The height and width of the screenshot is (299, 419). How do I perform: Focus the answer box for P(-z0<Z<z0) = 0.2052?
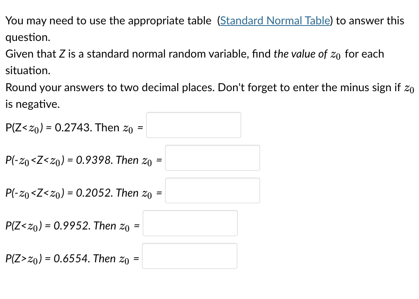click(212, 190)
